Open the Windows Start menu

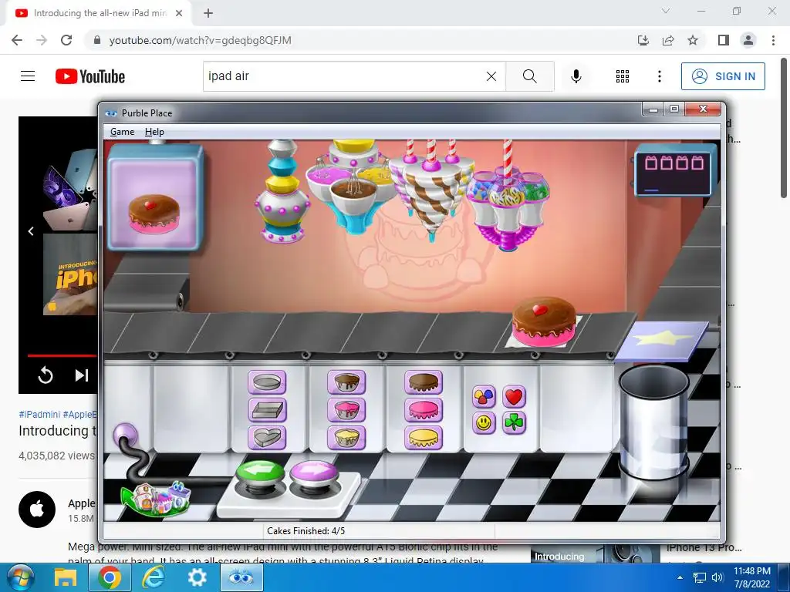21,577
